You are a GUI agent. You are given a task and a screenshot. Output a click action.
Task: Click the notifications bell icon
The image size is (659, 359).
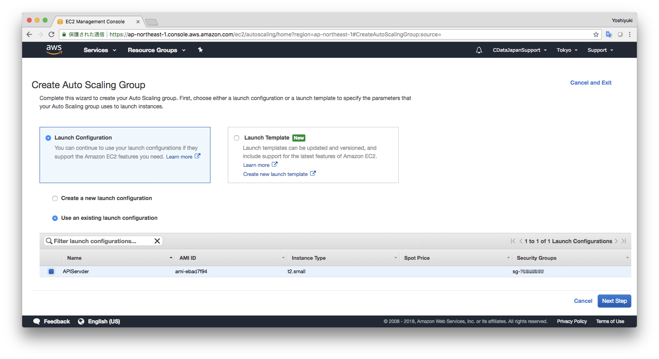pyautogui.click(x=479, y=50)
